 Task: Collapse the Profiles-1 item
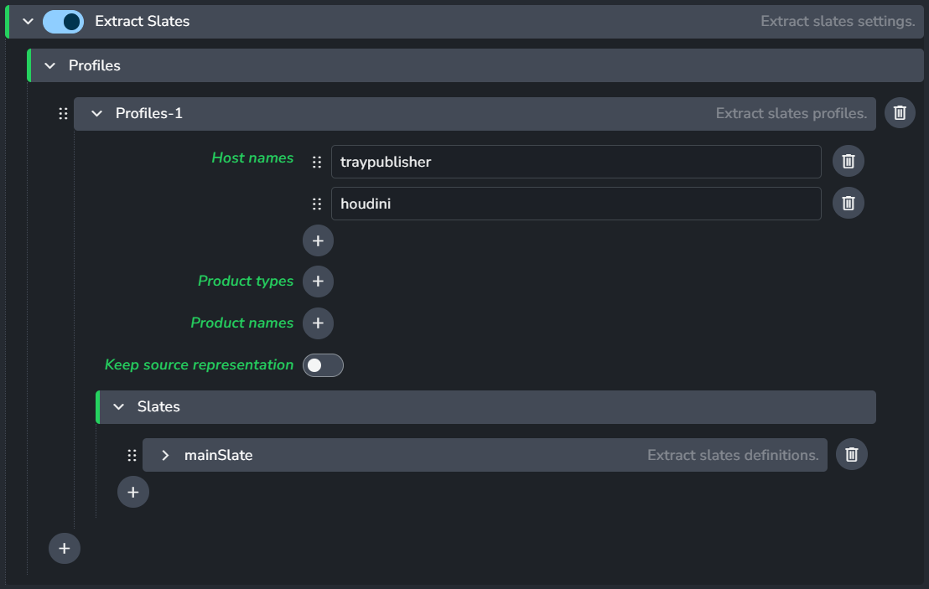[x=96, y=113]
